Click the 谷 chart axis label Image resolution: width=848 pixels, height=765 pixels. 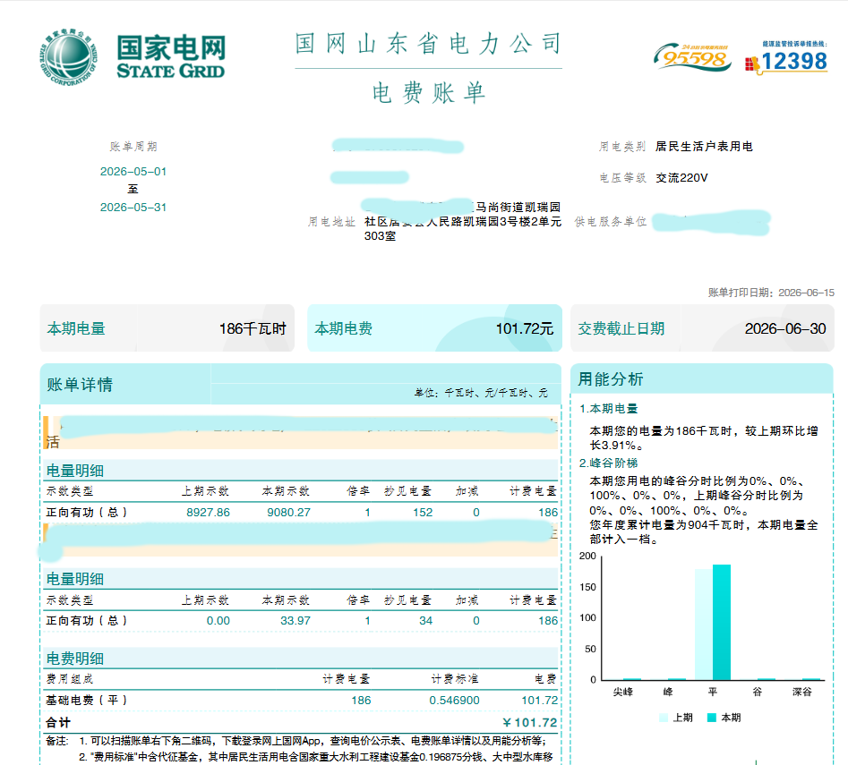coord(758,692)
